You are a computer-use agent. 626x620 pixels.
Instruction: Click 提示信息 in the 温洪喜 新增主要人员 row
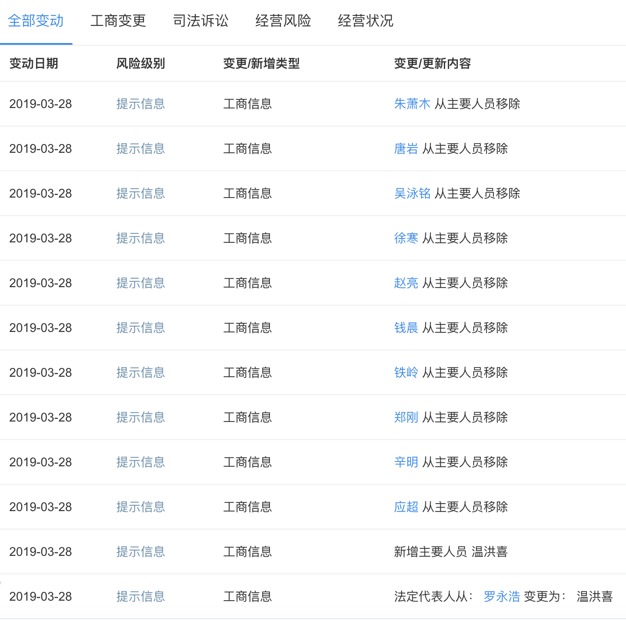click(140, 552)
